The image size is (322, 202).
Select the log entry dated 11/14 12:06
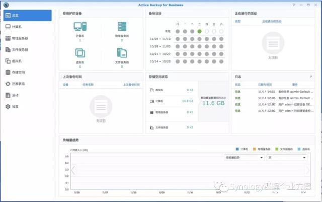coord(274,98)
